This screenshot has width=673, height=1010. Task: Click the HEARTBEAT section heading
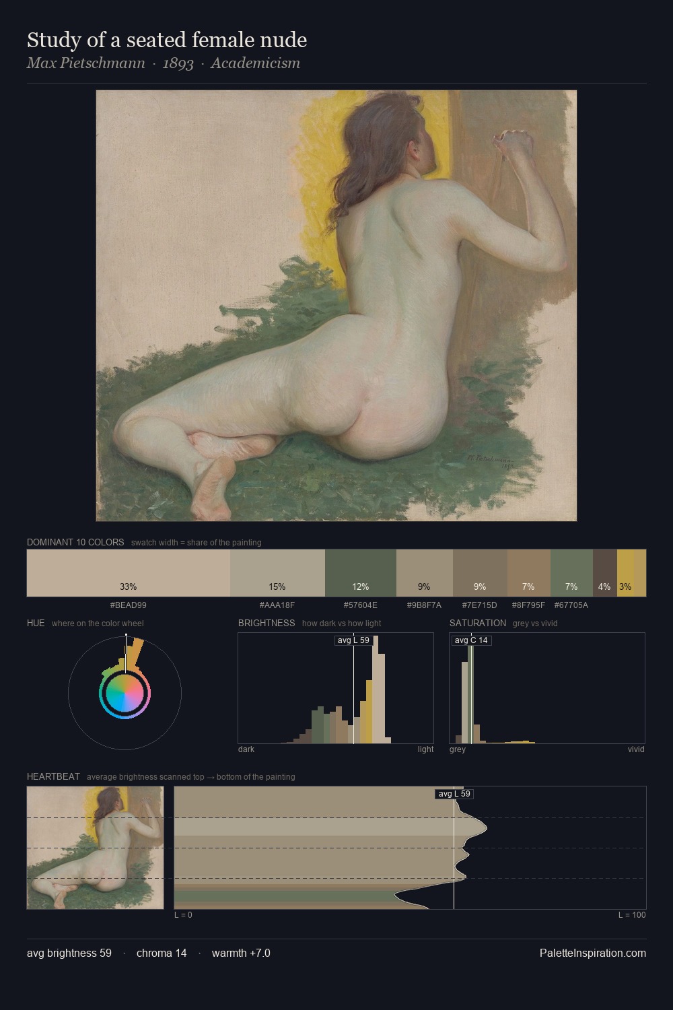53,776
